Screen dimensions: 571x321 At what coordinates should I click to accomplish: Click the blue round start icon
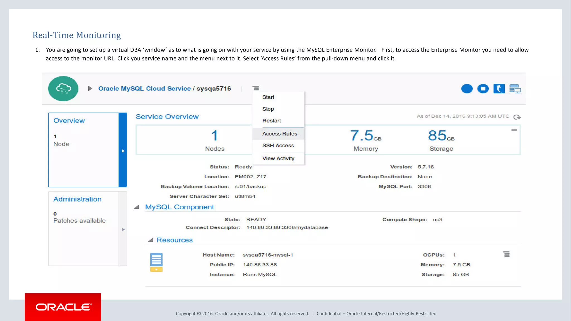click(467, 89)
